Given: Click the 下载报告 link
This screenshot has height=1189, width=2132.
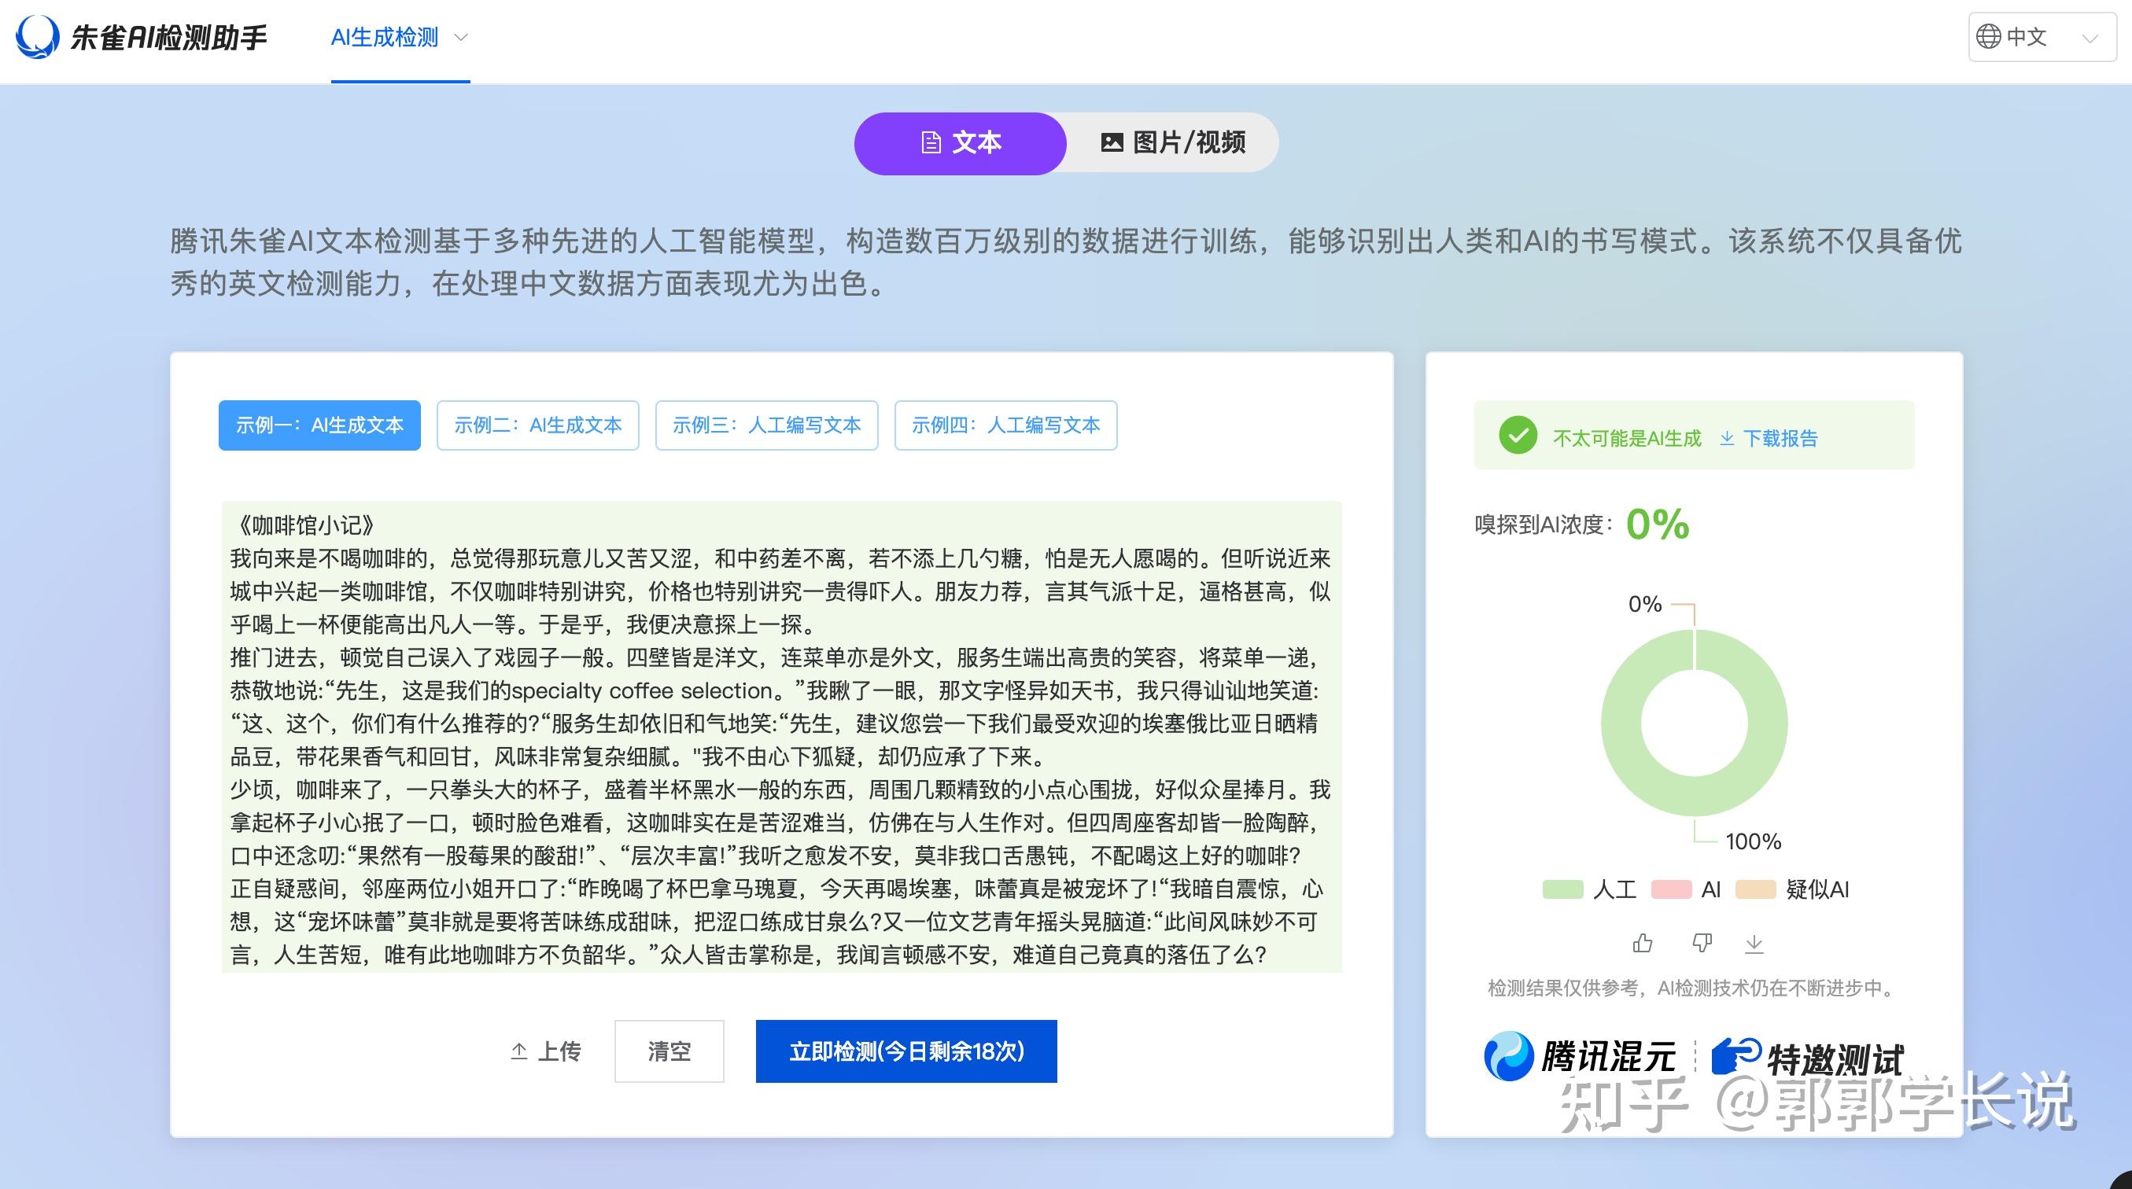Looking at the screenshot, I should 1780,439.
